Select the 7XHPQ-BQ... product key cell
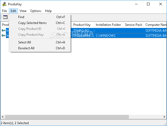Screen dimensions: 167x126 [x=82, y=31]
